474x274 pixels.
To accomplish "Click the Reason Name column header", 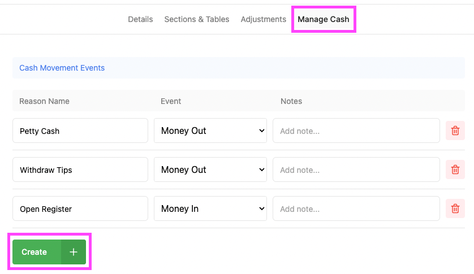I will [45, 101].
